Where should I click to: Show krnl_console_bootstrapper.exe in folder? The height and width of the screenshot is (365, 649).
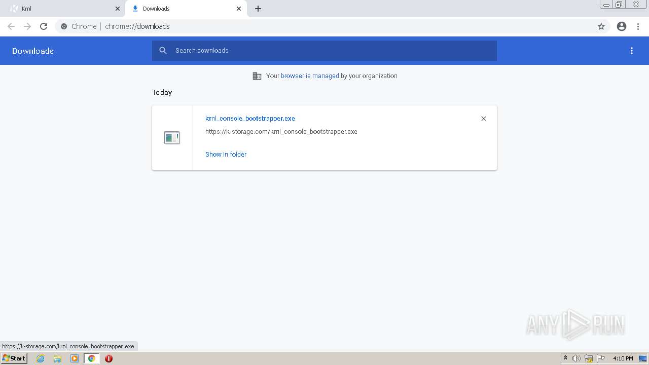(x=226, y=154)
